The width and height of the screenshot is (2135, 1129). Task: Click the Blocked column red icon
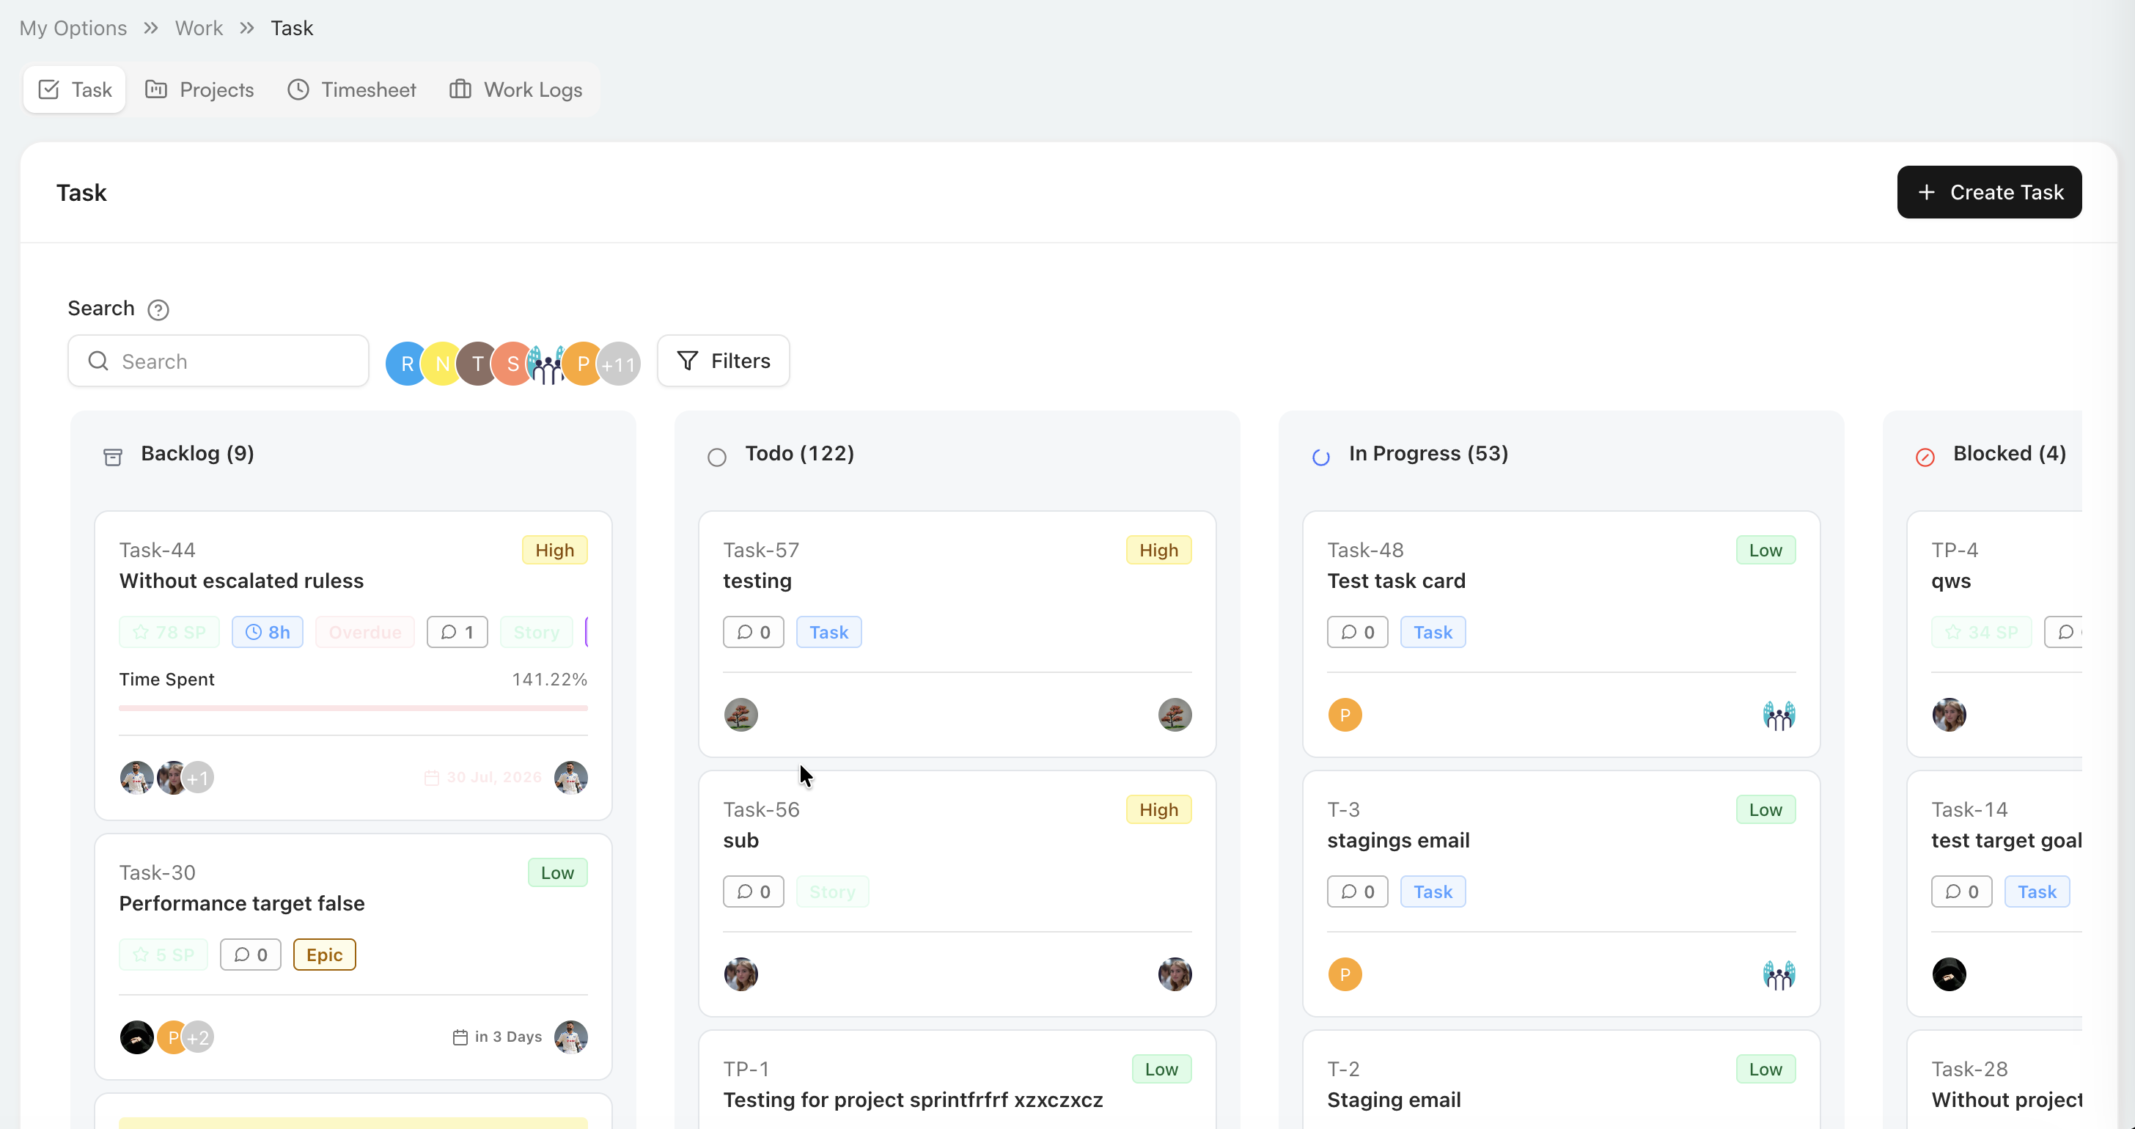pos(1925,457)
